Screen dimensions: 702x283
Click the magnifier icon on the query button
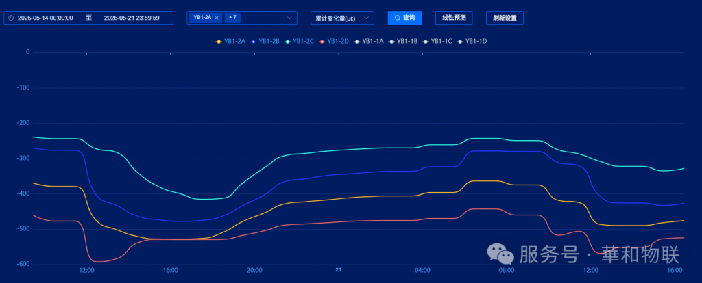pos(397,18)
